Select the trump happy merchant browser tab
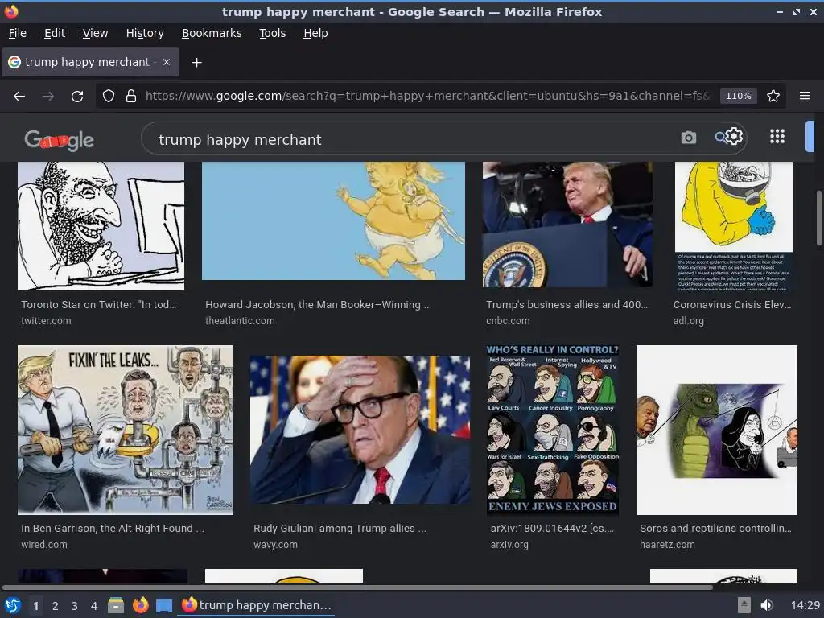Screen dimensions: 824x618 90,62
